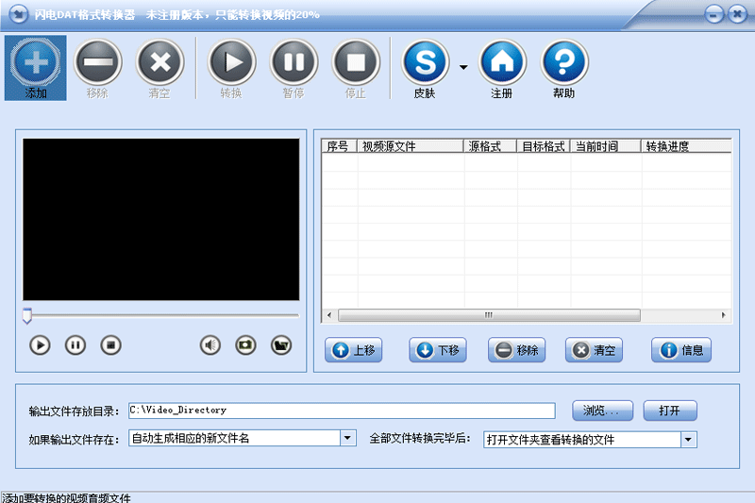Click the output directory path field

342,411
